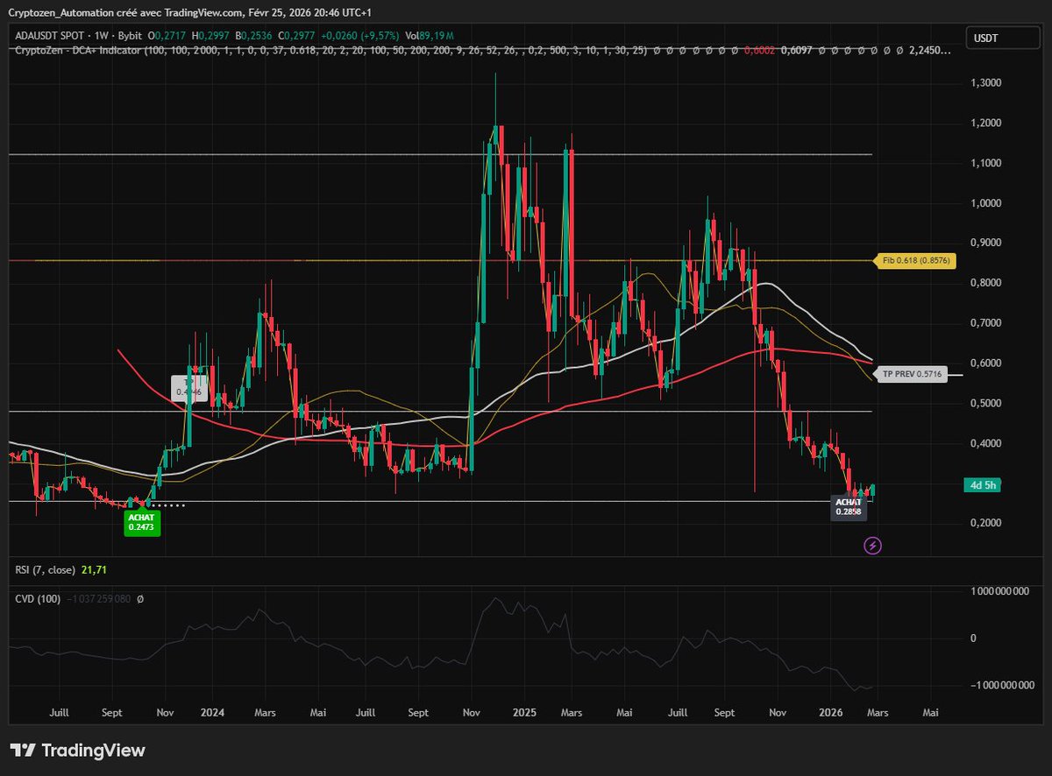Click the Vol 89,19 M value

(430, 36)
